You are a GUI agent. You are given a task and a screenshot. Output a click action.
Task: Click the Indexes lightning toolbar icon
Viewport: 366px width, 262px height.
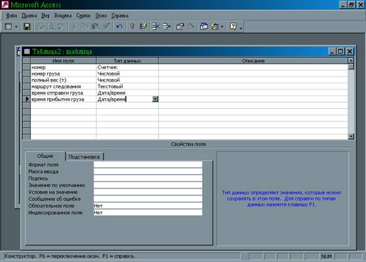pos(143,27)
